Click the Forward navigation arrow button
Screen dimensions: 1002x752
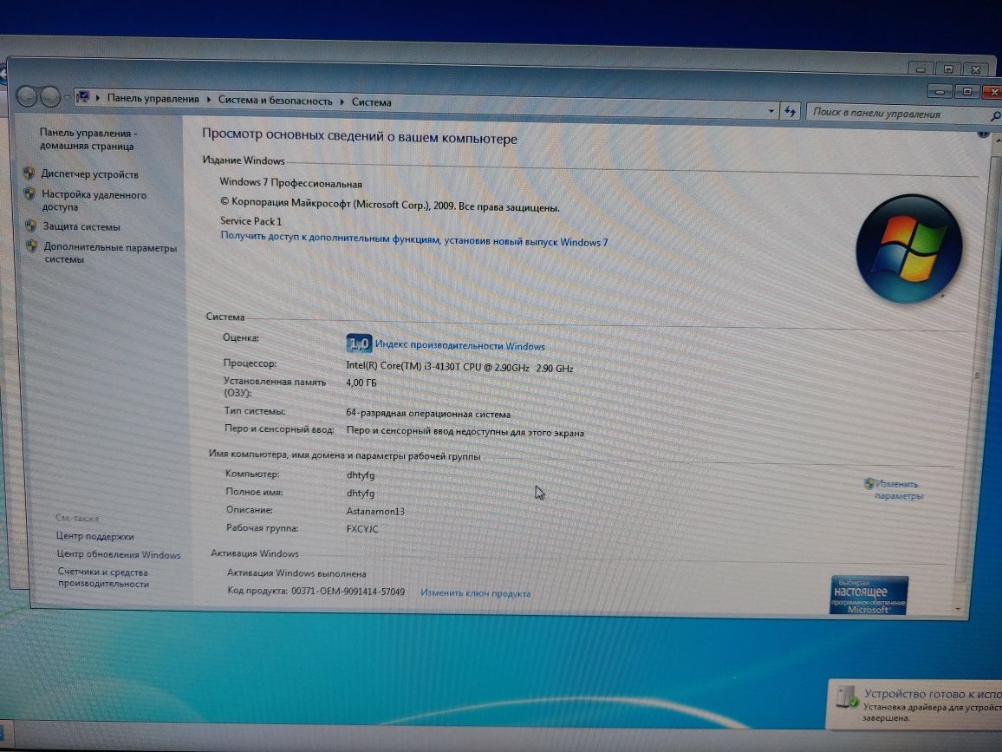tap(50, 97)
